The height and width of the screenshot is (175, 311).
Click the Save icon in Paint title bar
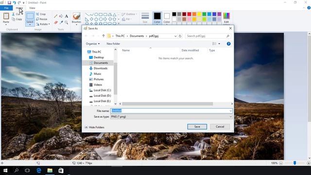9,3
